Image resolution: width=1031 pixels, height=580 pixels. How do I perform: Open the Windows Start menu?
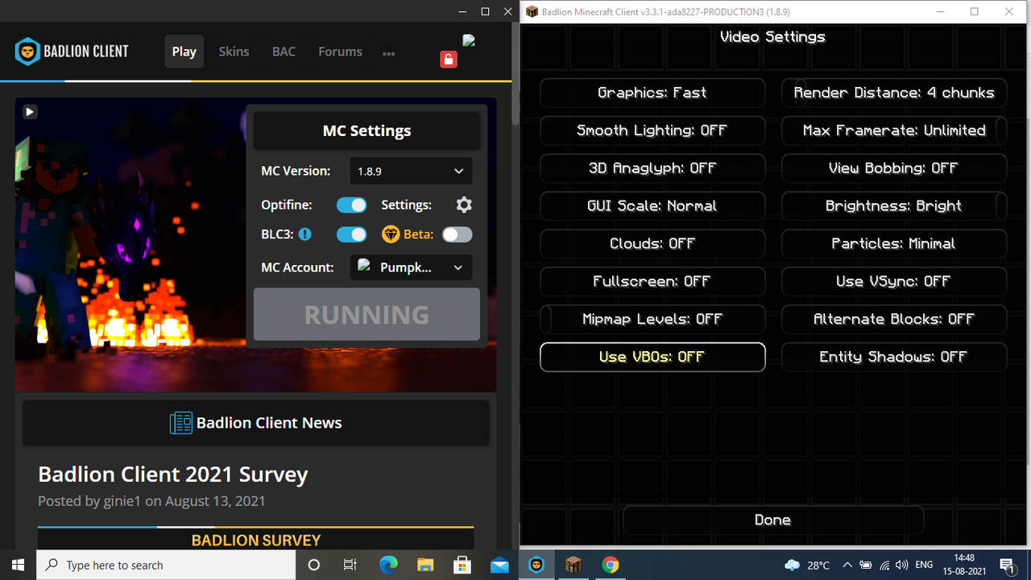19,565
